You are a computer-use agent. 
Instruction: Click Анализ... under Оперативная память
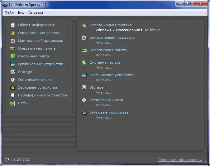tap(104, 55)
